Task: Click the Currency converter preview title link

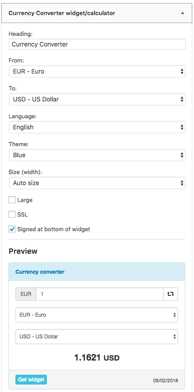Action: click(40, 272)
